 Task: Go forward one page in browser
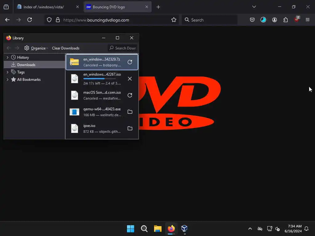pos(18,20)
